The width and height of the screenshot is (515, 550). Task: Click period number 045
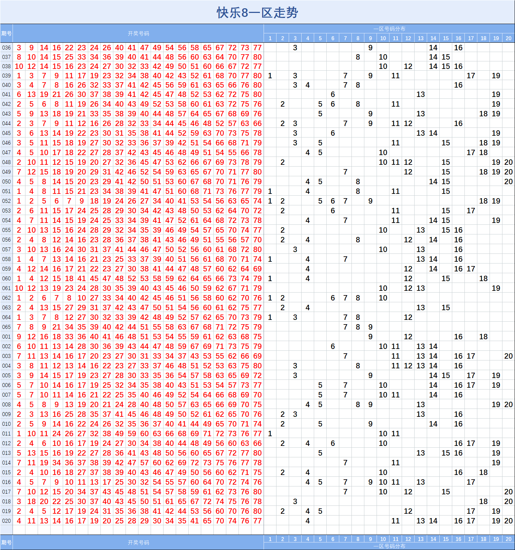click(6, 133)
